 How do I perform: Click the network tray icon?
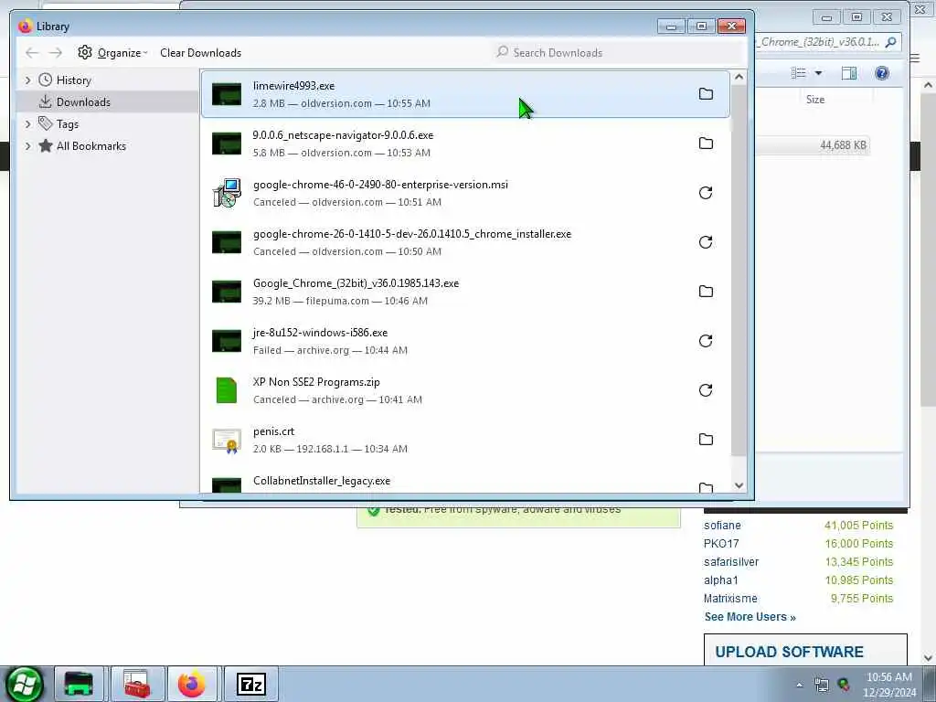822,685
